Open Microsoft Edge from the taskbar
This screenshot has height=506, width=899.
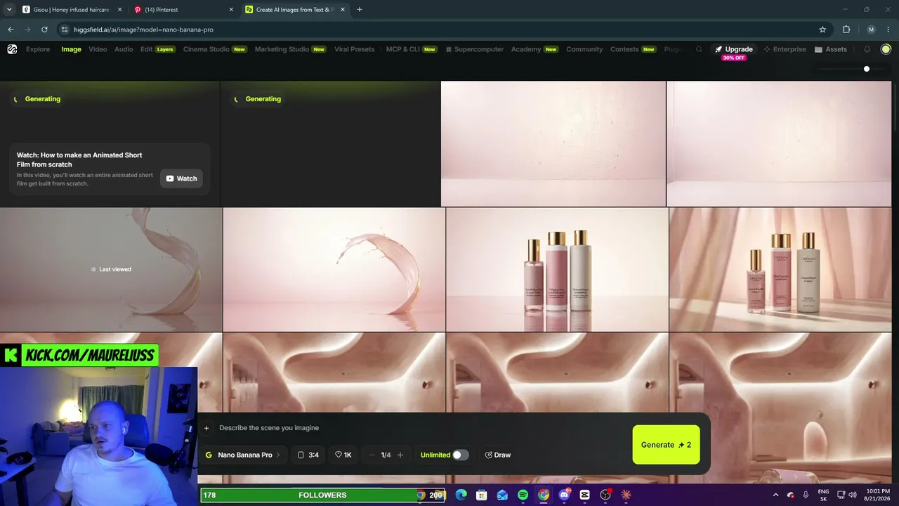pos(461,495)
